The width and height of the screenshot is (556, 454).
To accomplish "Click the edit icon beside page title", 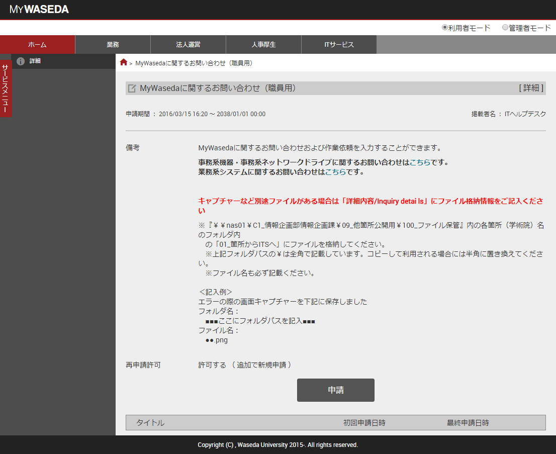I will click(x=132, y=88).
